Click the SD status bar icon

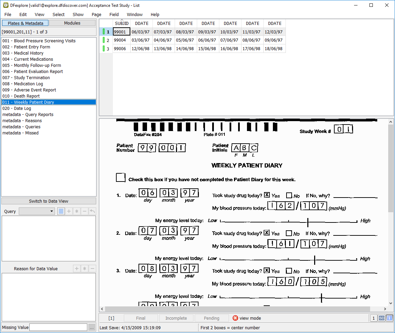point(382,318)
